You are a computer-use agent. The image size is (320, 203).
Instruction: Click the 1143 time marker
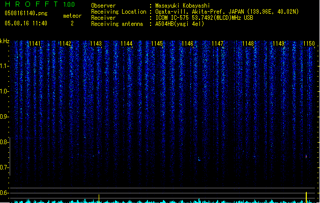(x=96, y=44)
